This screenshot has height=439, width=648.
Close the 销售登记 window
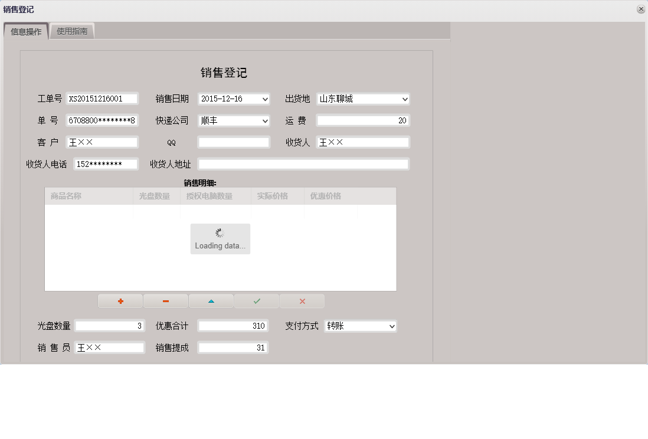(x=640, y=9)
